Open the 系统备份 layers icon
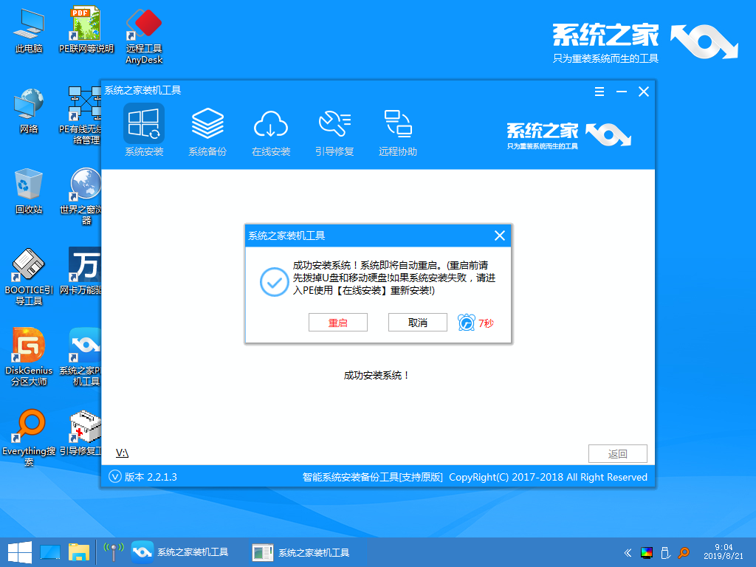The image size is (756, 567). pyautogui.click(x=207, y=124)
